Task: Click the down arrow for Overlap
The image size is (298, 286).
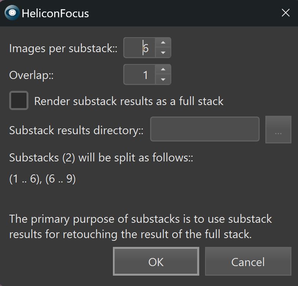Action: pyautogui.click(x=163, y=79)
